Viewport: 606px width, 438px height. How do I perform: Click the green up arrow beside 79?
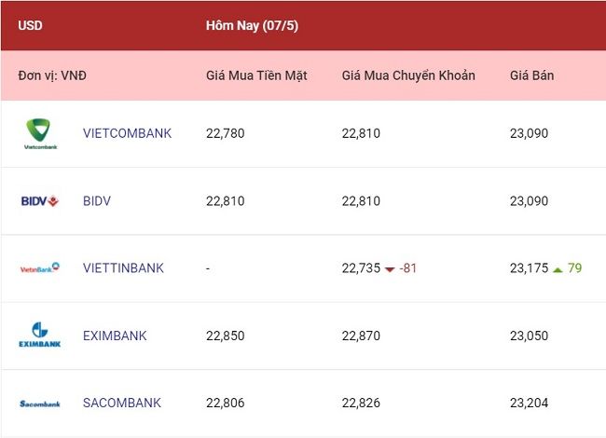point(558,269)
